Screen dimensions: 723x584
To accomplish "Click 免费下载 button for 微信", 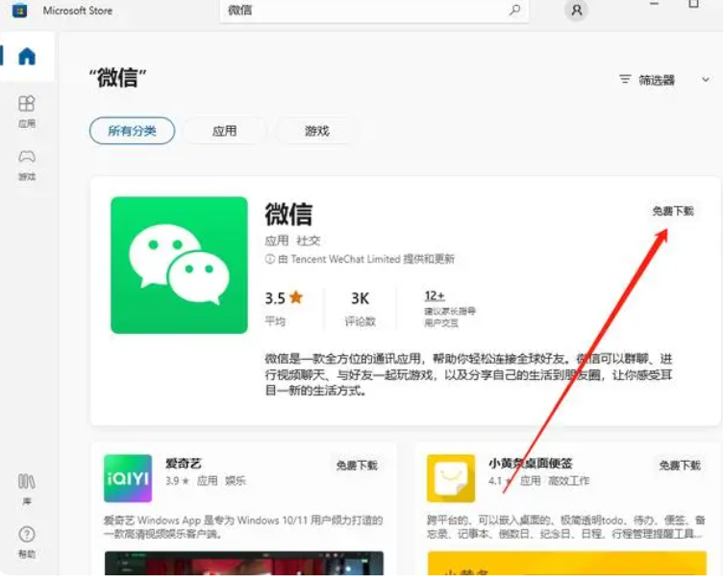I will [x=672, y=211].
